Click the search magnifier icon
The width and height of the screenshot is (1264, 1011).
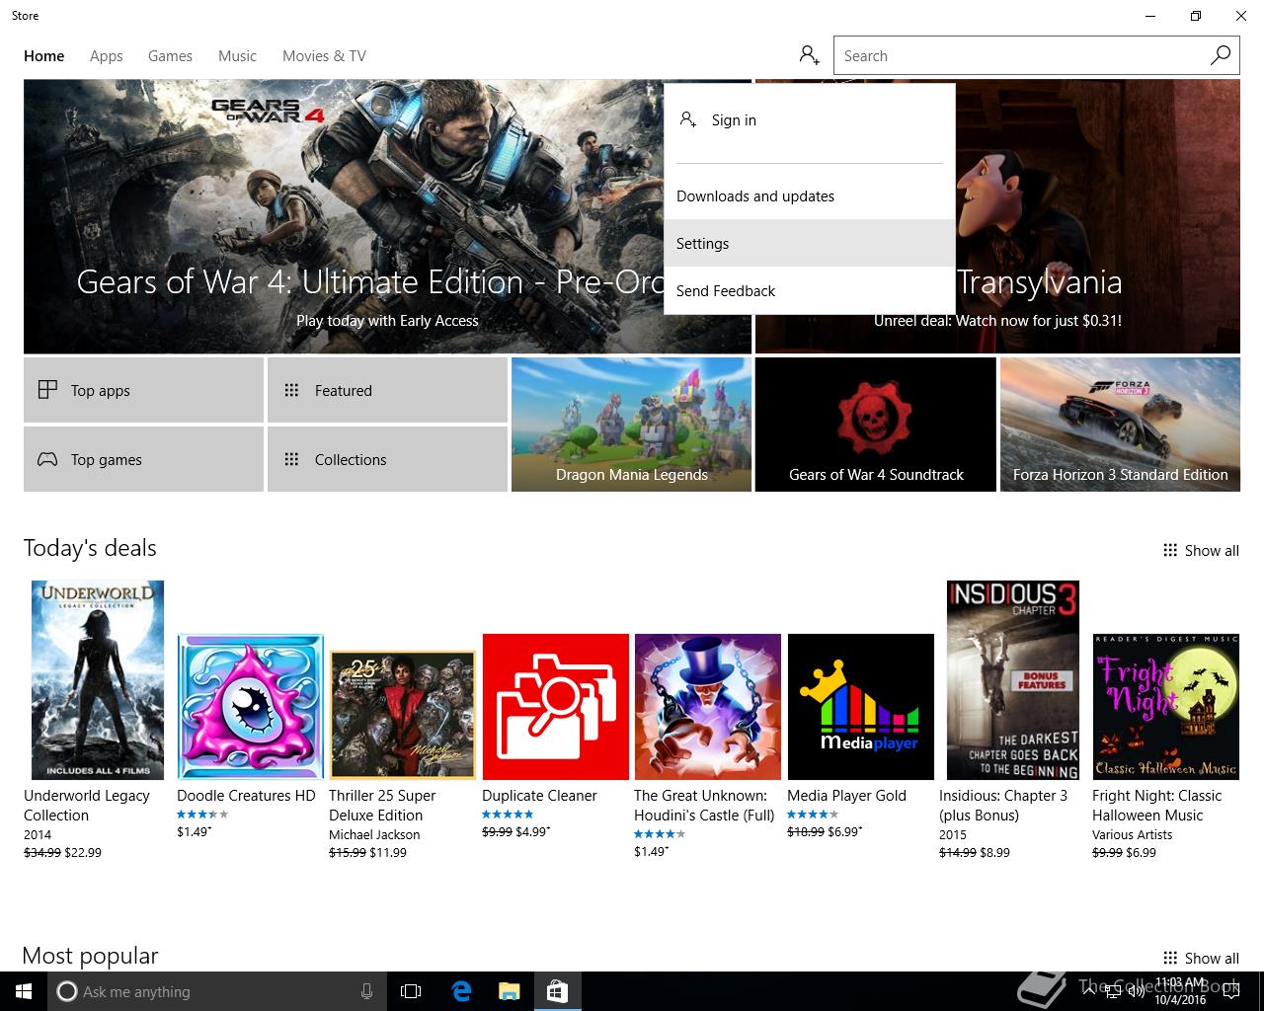tap(1221, 55)
